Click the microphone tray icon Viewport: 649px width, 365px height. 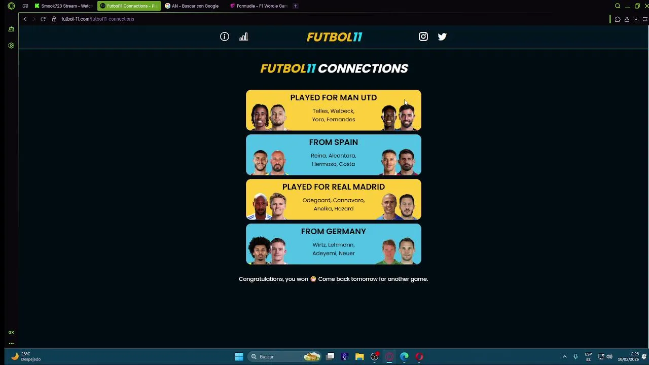coord(575,356)
